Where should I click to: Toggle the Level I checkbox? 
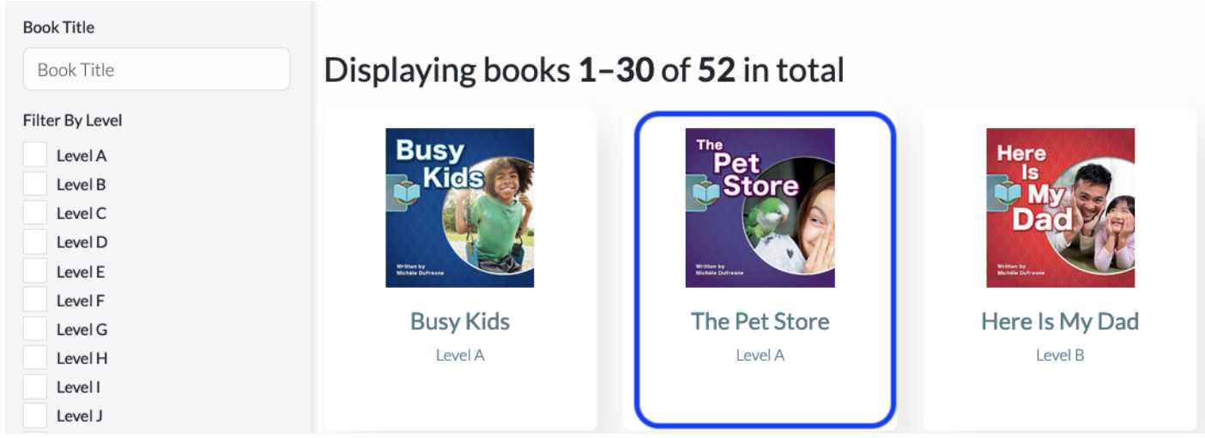coord(35,386)
